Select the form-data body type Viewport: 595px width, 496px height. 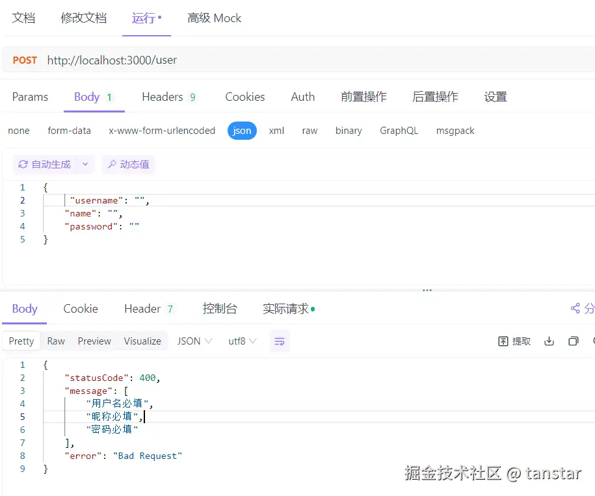coord(69,131)
